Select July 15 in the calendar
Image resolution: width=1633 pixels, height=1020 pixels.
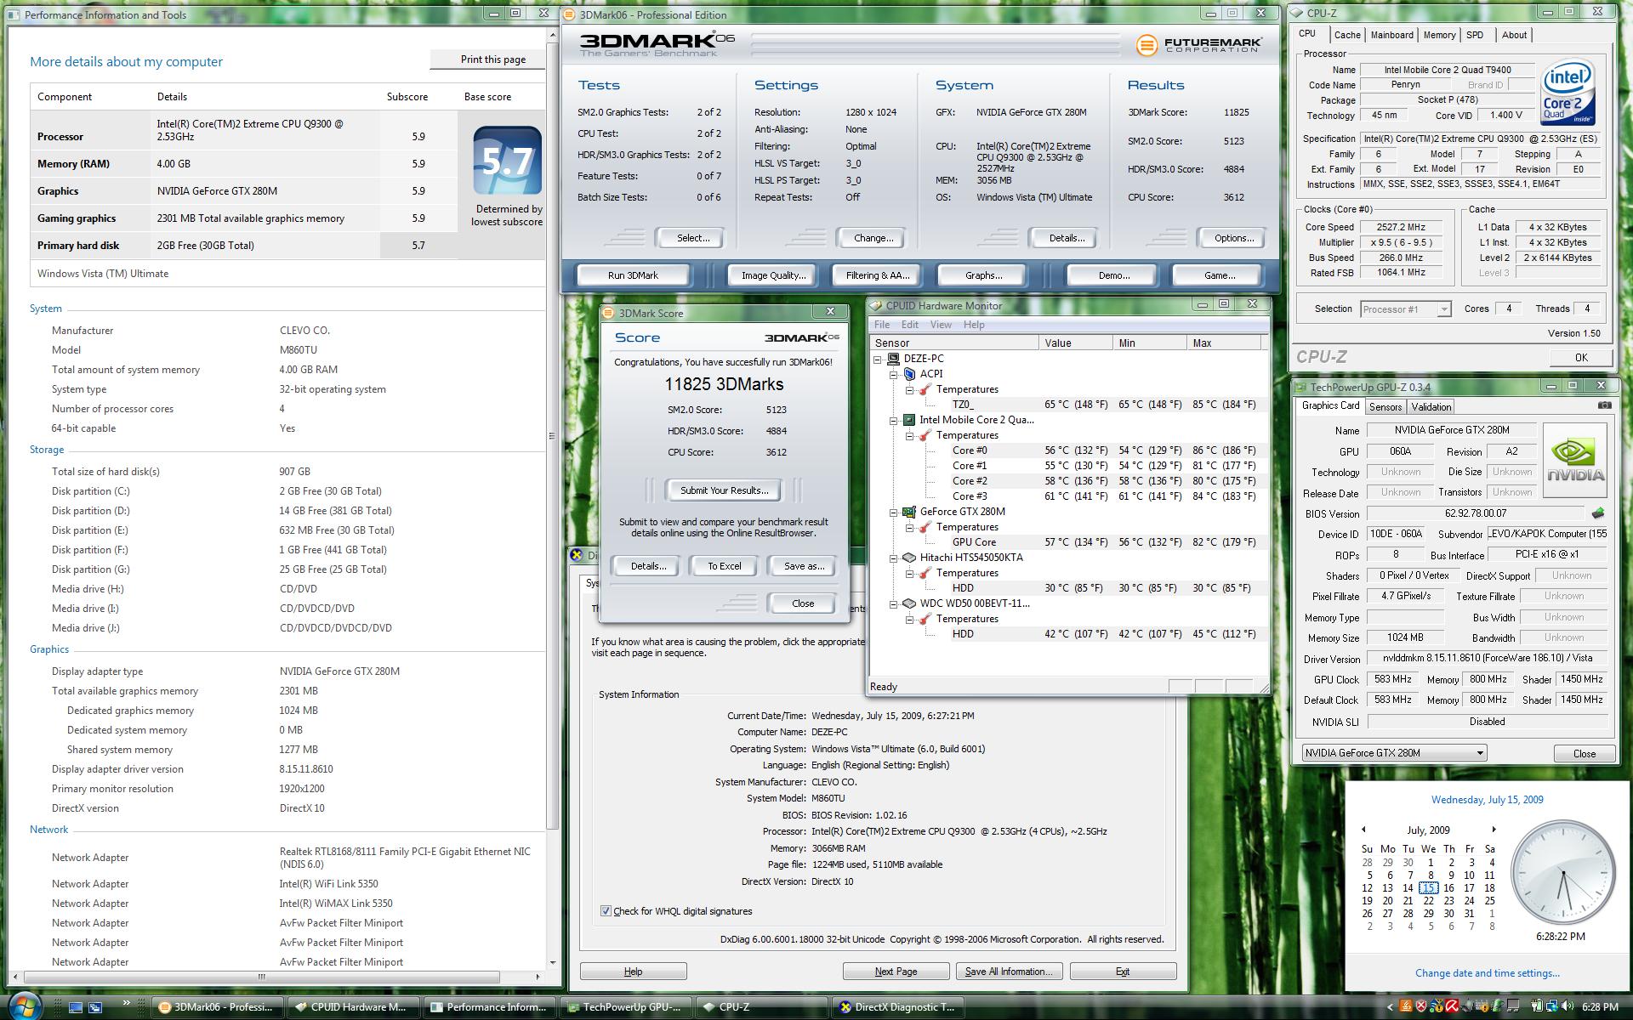pos(1428,887)
